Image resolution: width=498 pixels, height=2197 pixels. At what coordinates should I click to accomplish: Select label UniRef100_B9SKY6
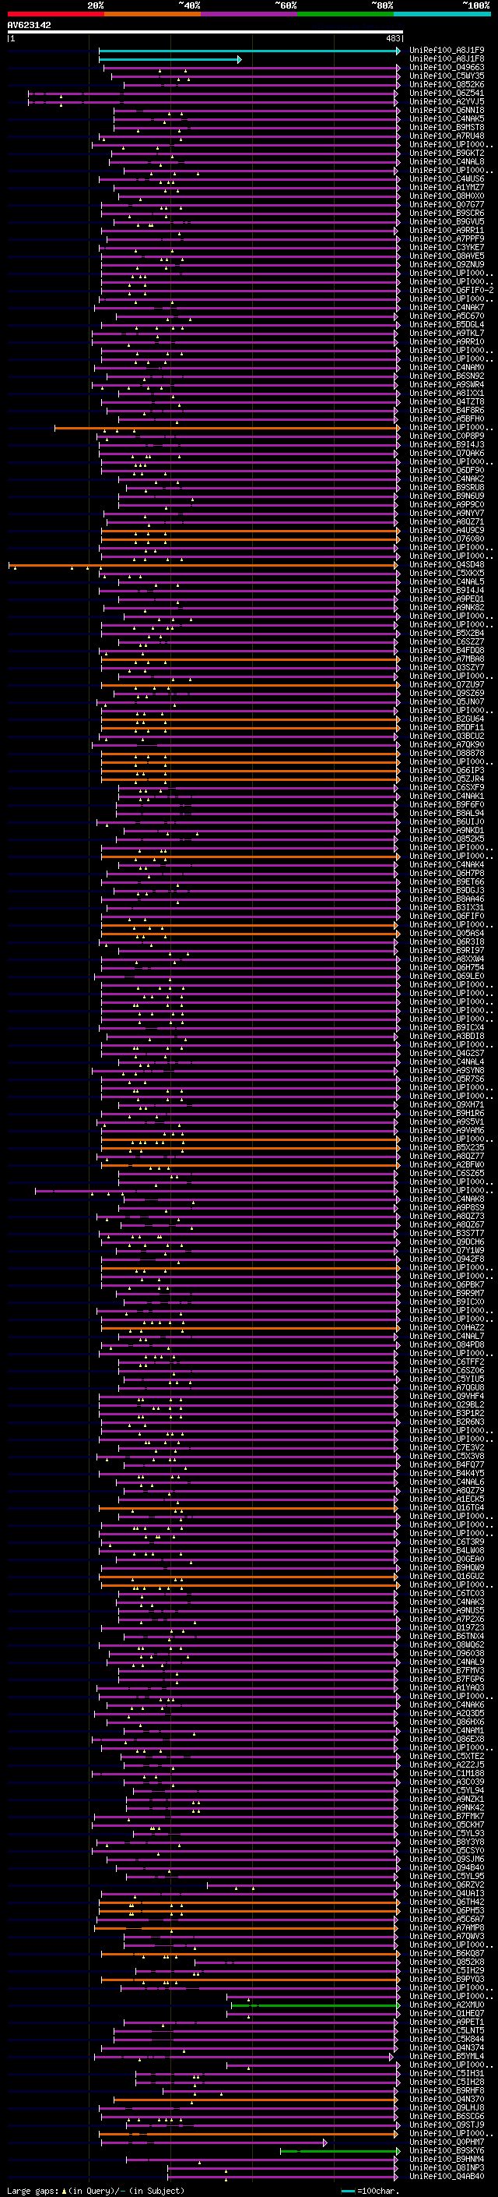(447, 2151)
